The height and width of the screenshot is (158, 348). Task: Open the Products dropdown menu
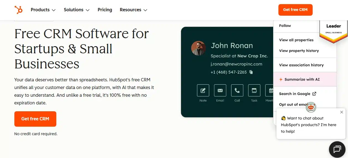tap(43, 10)
